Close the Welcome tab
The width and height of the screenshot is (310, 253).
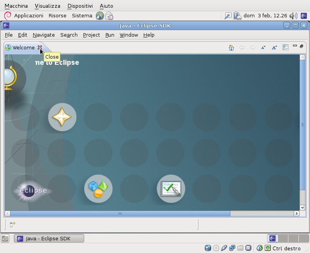(40, 47)
